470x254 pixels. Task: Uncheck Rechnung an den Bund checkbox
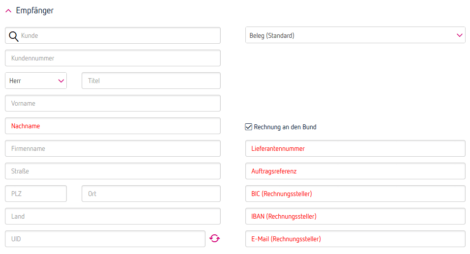(249, 127)
